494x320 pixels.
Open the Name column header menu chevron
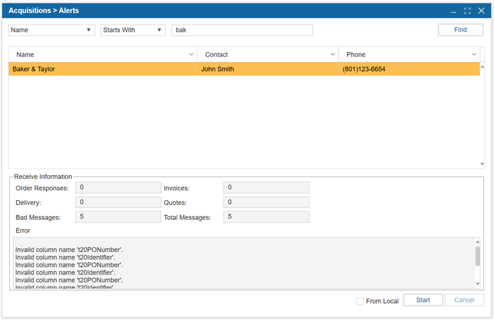(191, 55)
